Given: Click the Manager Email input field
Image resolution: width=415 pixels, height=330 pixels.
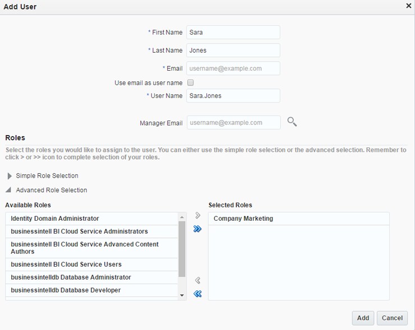Looking at the screenshot, I should point(233,123).
